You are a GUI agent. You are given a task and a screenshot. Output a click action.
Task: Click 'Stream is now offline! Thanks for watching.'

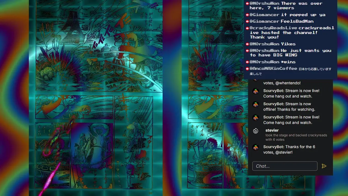tap(289, 107)
